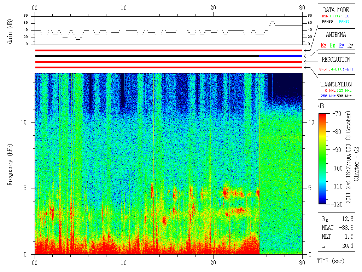The image size is (362, 272).
Task: Select the red DSN label in DATA MODE
Action: coord(325,16)
